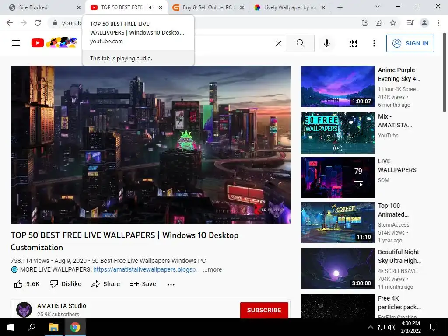Open the notification action center
The image size is (448, 336).
tap(434, 327)
